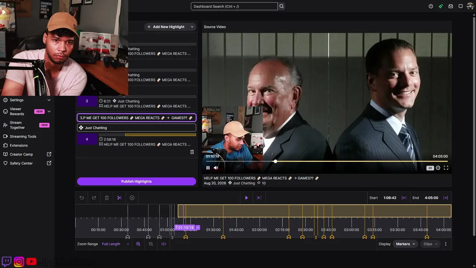Open the playhead 01:10:19 dropdown arrow

click(x=197, y=227)
